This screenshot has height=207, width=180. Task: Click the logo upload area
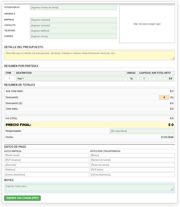[147, 24]
